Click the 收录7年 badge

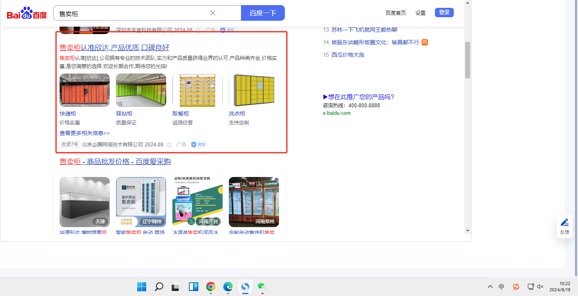coord(70,144)
